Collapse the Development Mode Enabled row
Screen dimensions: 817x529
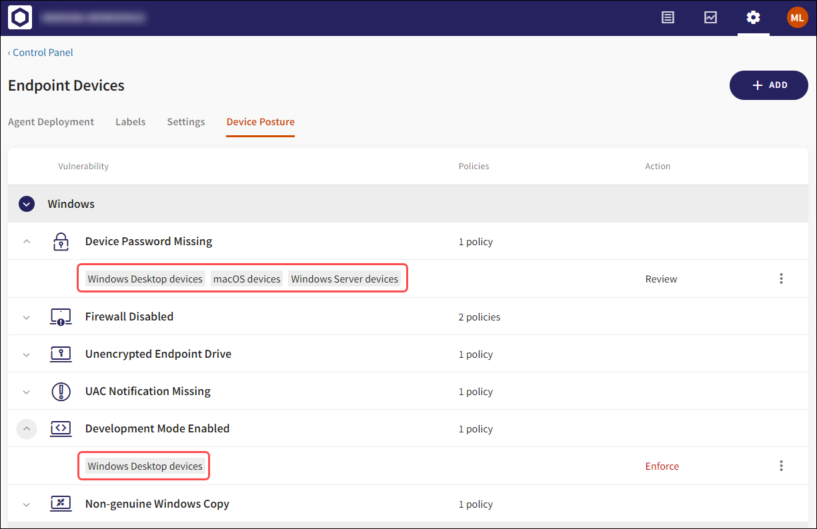27,429
